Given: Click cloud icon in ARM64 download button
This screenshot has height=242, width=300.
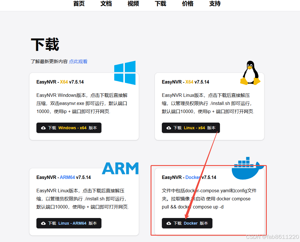Looking at the screenshot, I should (x=43, y=223).
